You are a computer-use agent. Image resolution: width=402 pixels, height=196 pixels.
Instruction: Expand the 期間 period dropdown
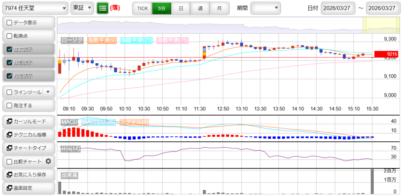coord(266,8)
